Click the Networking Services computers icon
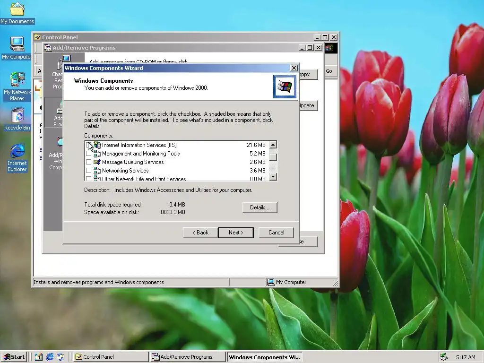This screenshot has width=484, height=363. click(97, 170)
